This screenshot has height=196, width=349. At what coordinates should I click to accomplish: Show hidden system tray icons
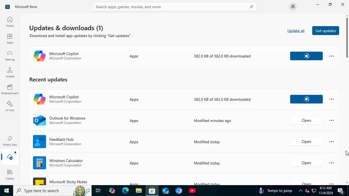coord(301,191)
